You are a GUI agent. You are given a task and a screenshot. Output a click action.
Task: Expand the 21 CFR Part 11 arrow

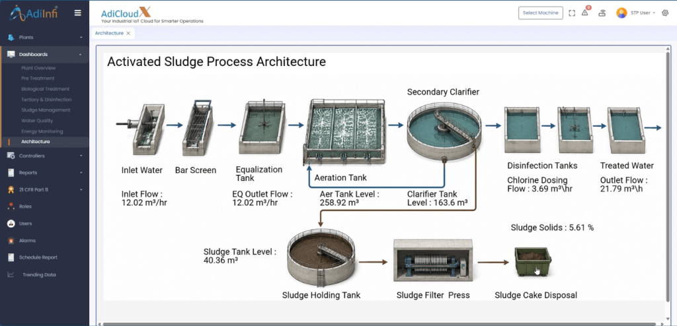pos(81,189)
